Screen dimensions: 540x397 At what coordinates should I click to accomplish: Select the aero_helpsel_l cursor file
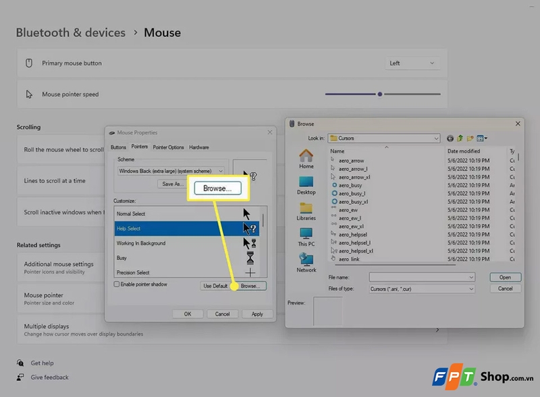click(355, 243)
